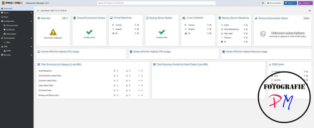The width and height of the screenshot is (314, 128).
Task: Open the Dashboard in the sidebar
Action: click(17, 8)
